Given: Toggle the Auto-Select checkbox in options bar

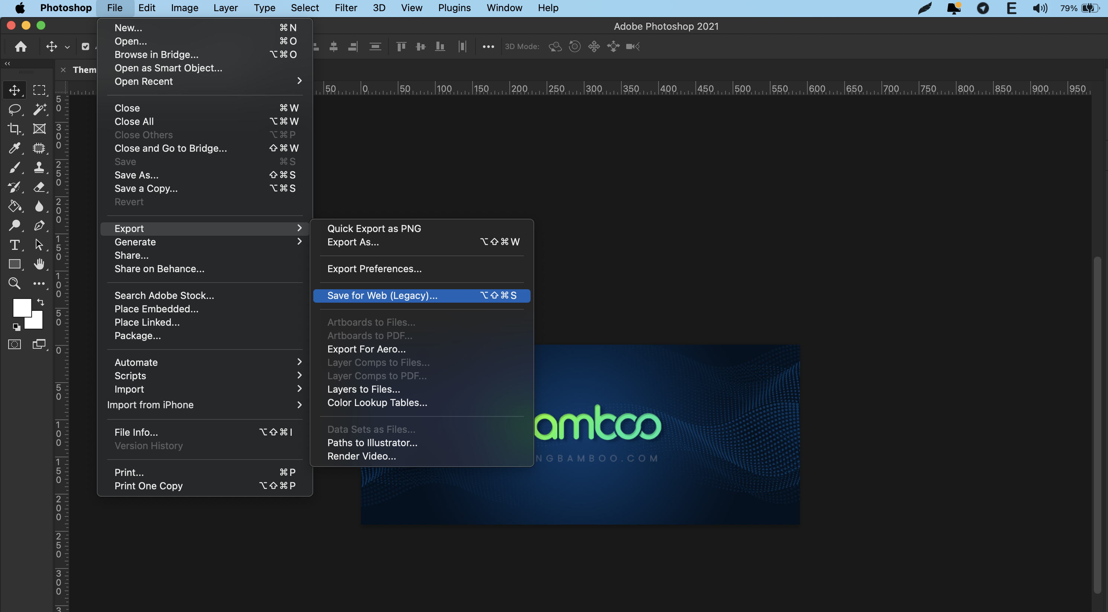Looking at the screenshot, I should click(86, 46).
